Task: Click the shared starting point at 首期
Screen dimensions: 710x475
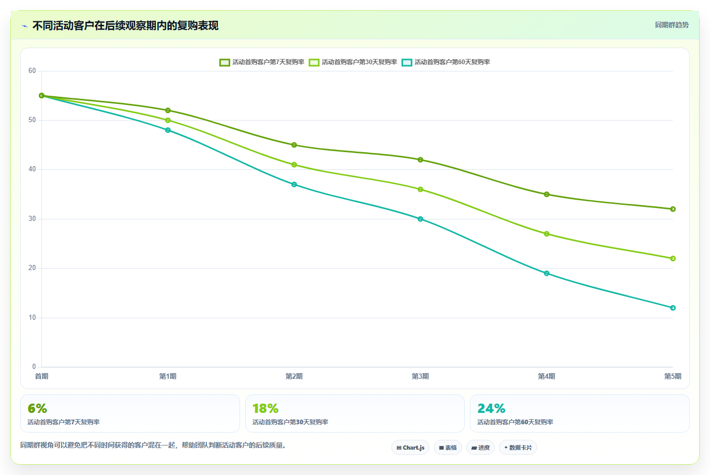Action: click(x=41, y=96)
